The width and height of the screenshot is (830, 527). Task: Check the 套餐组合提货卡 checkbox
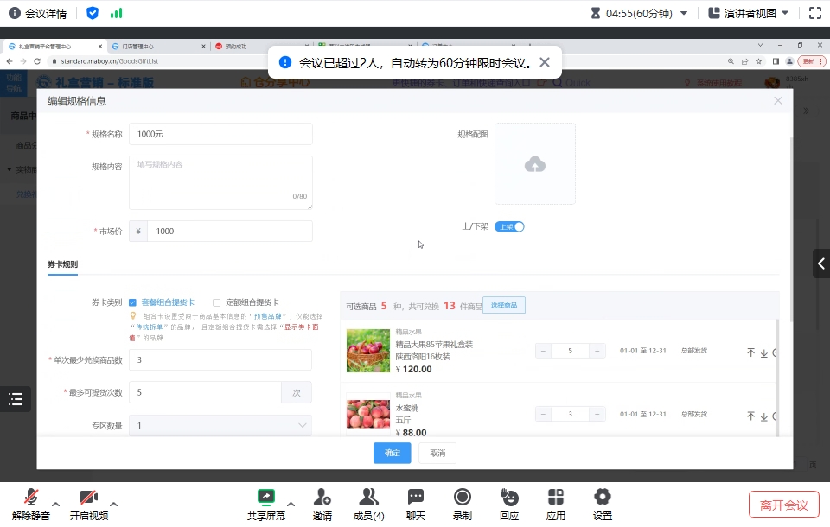click(133, 302)
